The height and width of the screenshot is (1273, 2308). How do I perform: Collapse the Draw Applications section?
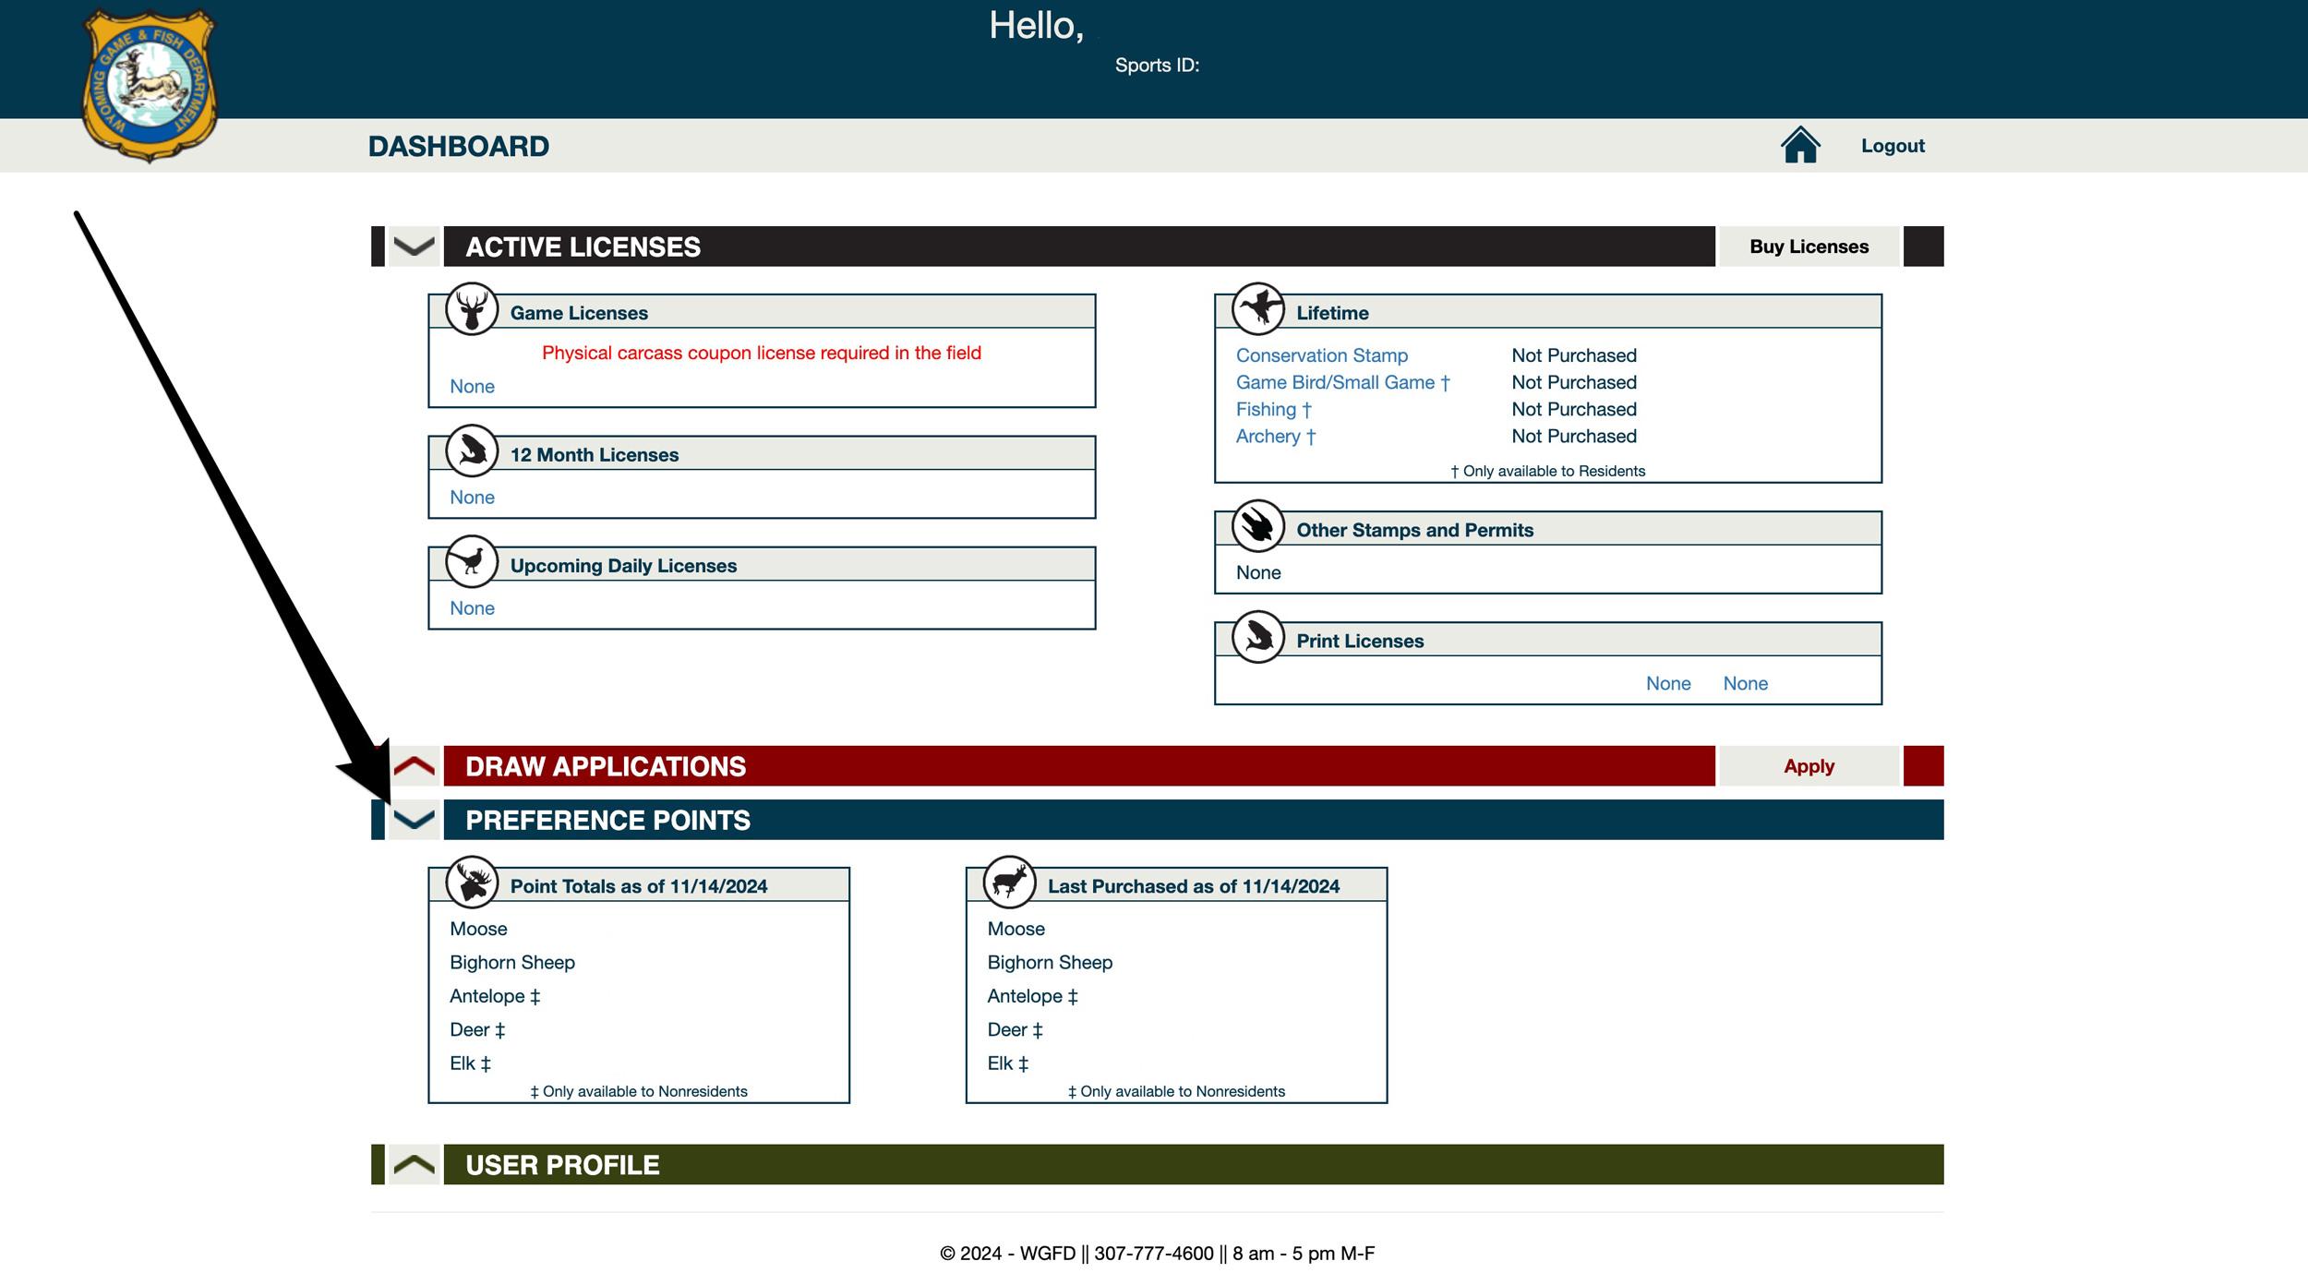point(413,765)
